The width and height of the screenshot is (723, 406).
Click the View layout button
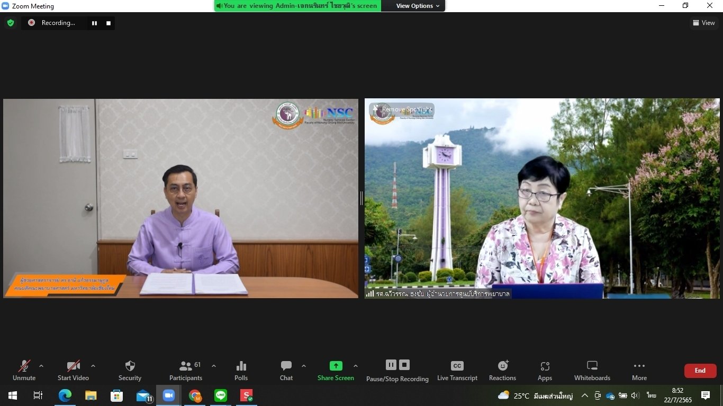click(704, 23)
